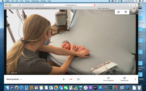
Task: Open Photos from the Dock
Action: tap(56, 88)
